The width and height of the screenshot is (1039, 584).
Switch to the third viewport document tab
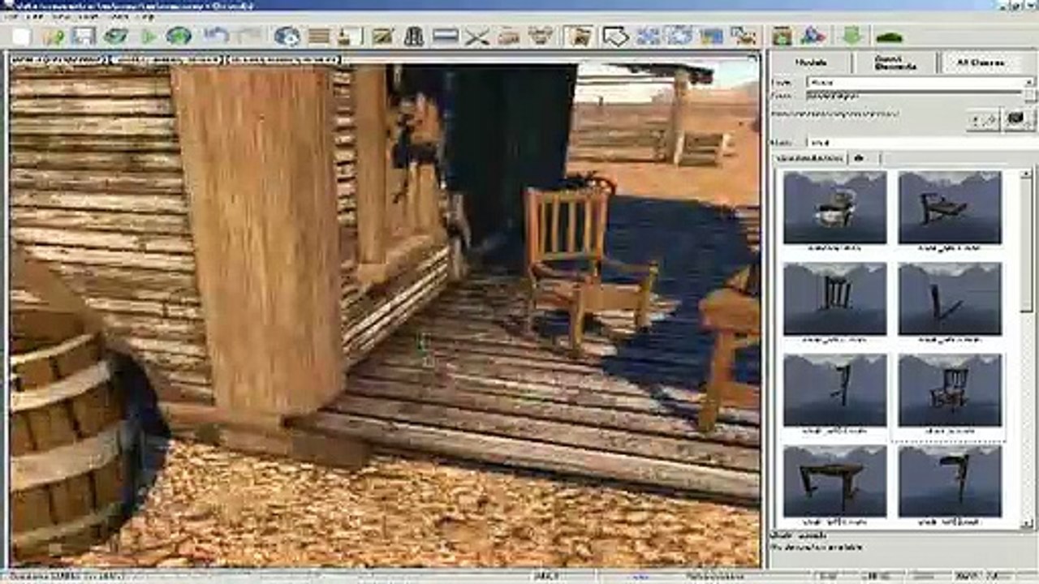[284, 59]
